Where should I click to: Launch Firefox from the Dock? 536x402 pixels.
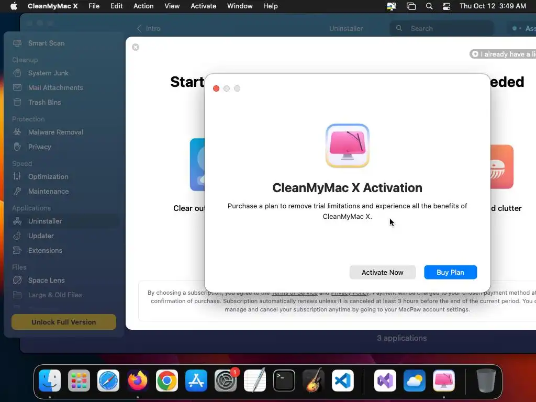[x=138, y=381]
